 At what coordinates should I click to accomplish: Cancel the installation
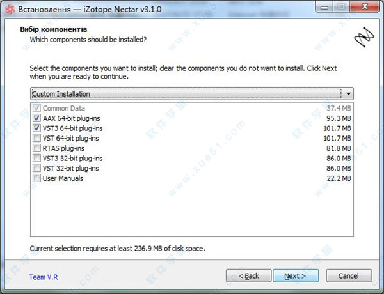[x=349, y=276]
